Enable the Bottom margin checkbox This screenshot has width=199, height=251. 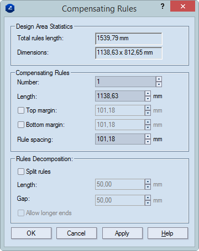click(21, 125)
